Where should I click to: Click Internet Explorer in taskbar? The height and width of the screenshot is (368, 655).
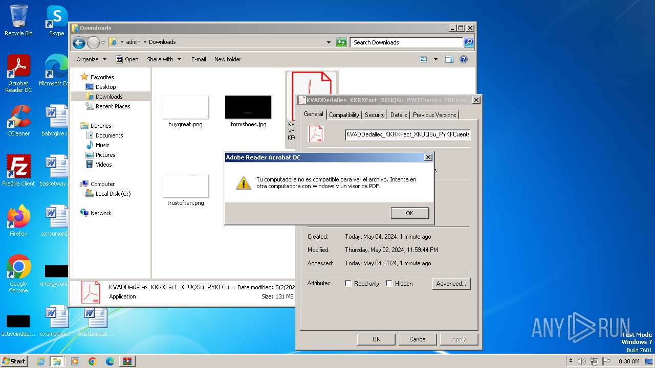point(40,361)
